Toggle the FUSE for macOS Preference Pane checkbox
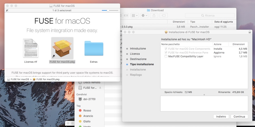The image size is (255, 127). (166, 52)
